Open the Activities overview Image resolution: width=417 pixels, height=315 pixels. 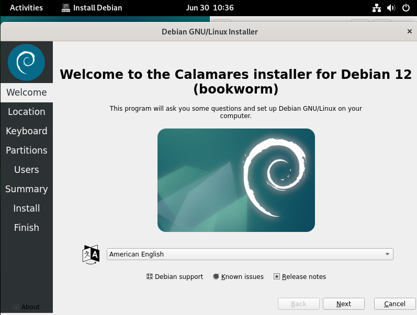pos(26,8)
